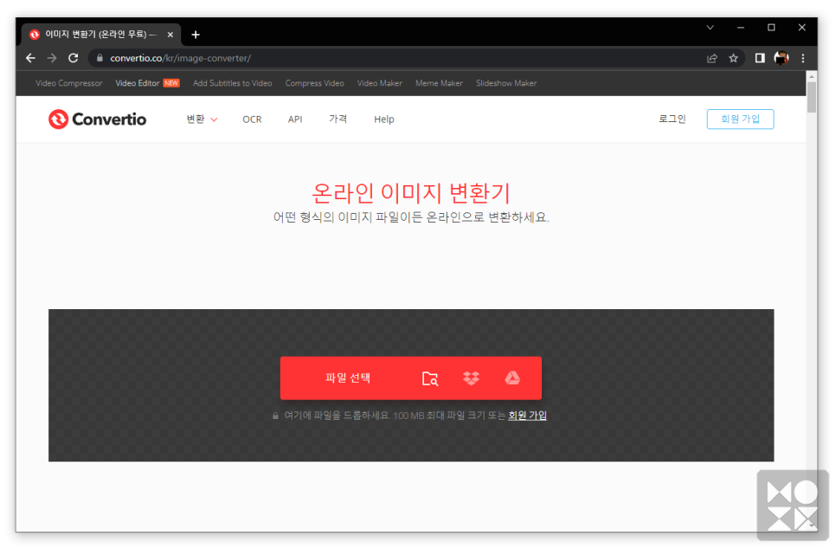Click the 회원 가입 button in header
836x549 pixels.
(x=740, y=119)
